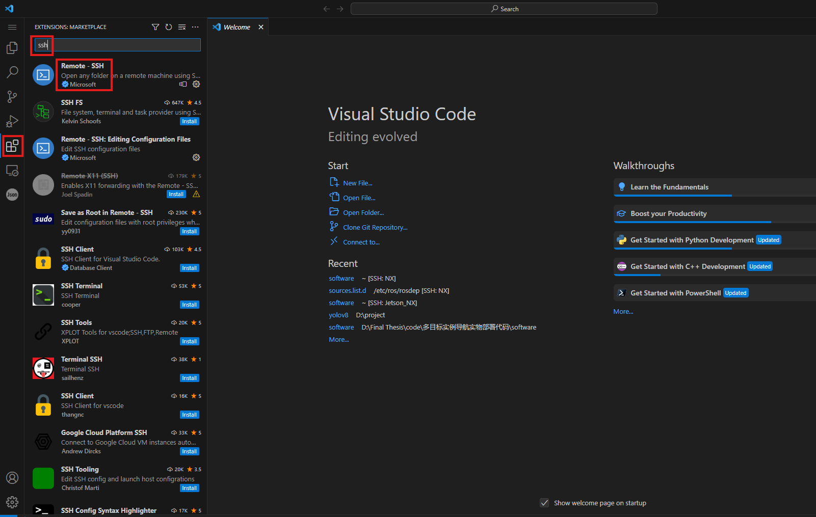Screen dimensions: 816x517
Task: Open Boost your Productivity walkthrough
Action: click(x=715, y=213)
